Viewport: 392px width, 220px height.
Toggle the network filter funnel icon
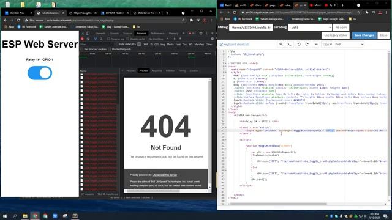click(96, 39)
